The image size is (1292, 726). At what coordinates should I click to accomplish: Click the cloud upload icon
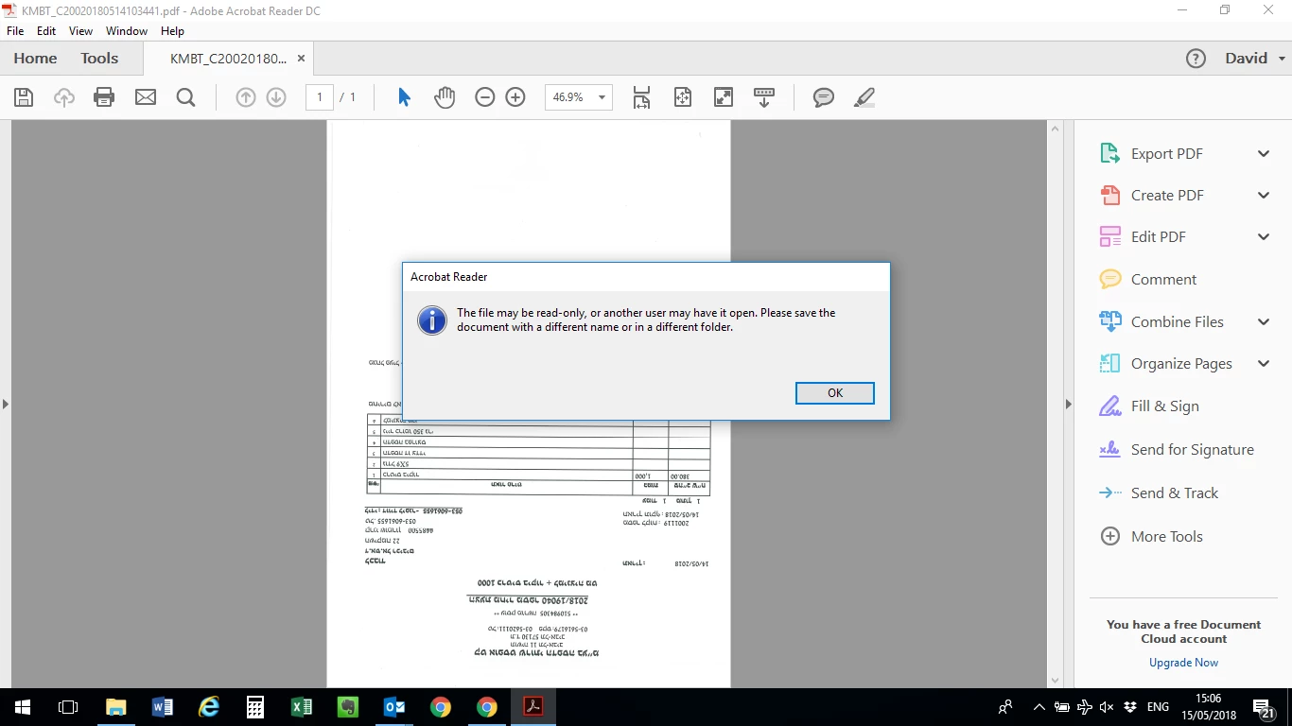tap(63, 97)
